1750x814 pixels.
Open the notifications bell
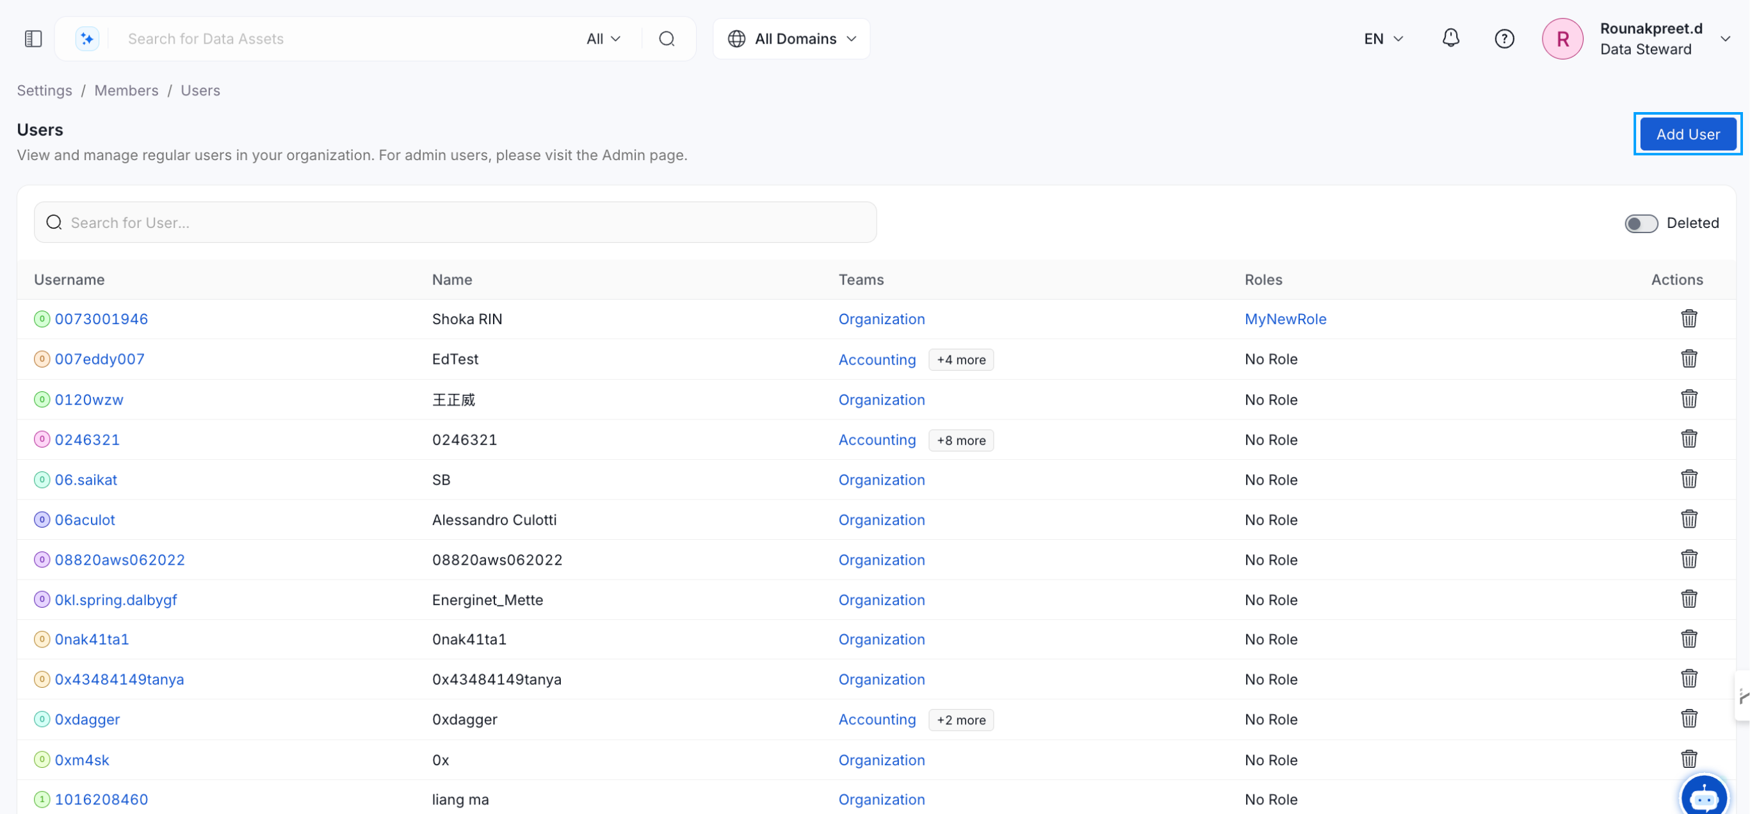coord(1450,38)
